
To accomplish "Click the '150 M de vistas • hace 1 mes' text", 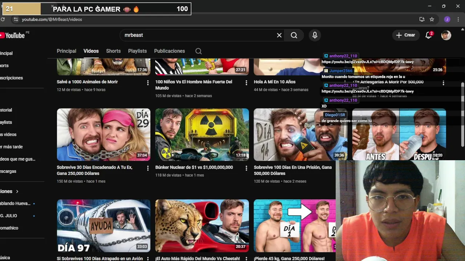I will pyautogui.click(x=81, y=181).
